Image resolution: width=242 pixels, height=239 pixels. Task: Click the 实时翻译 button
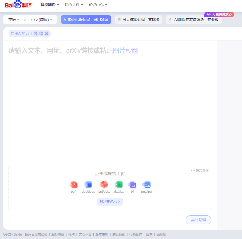tap(199, 220)
